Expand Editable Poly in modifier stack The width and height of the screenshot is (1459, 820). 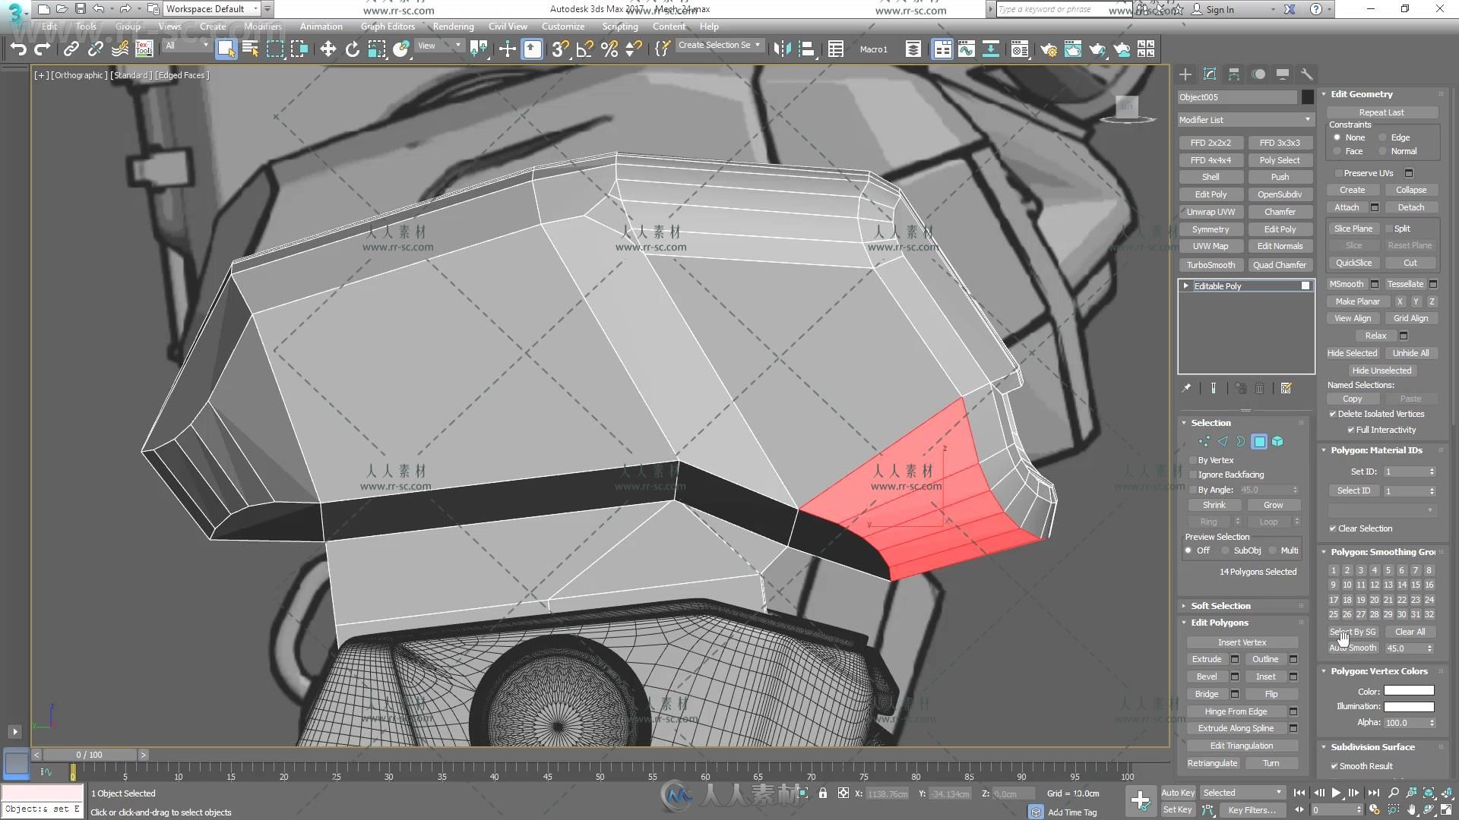click(1185, 285)
